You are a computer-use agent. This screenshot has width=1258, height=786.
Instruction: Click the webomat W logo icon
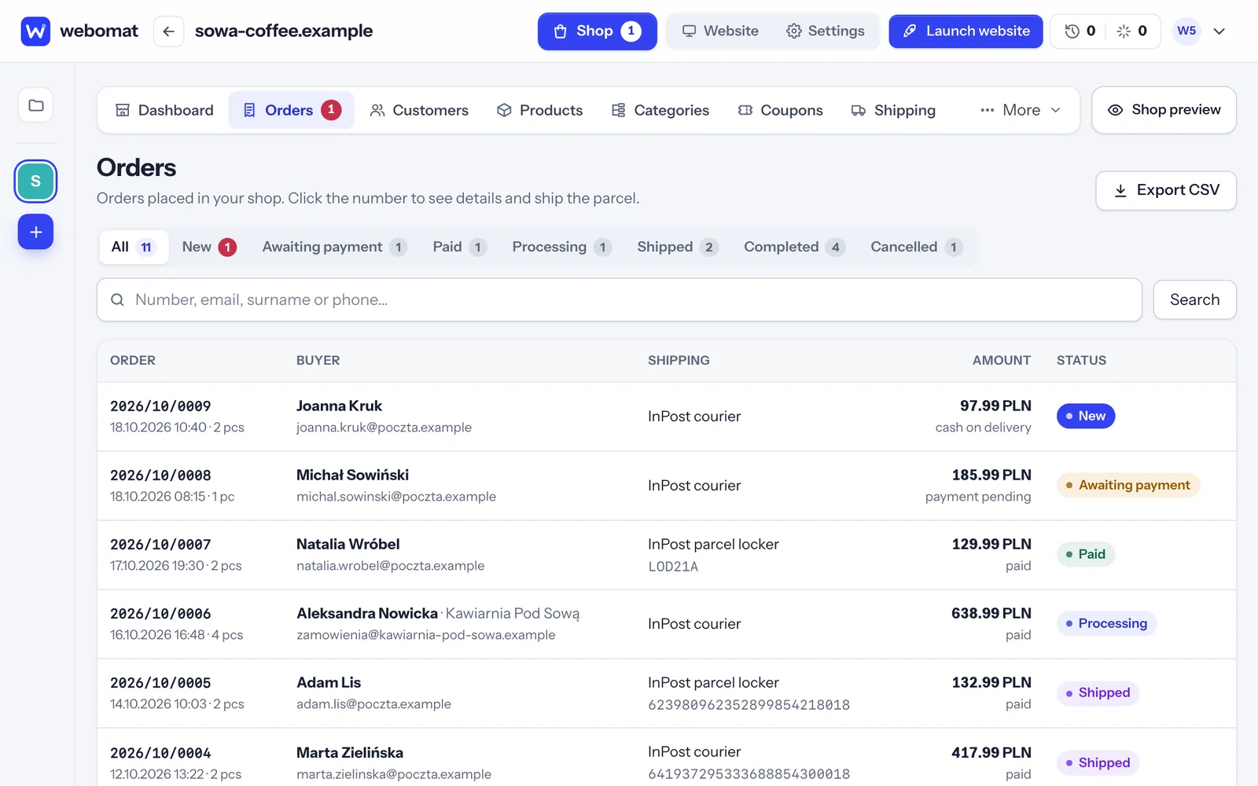[x=35, y=31]
